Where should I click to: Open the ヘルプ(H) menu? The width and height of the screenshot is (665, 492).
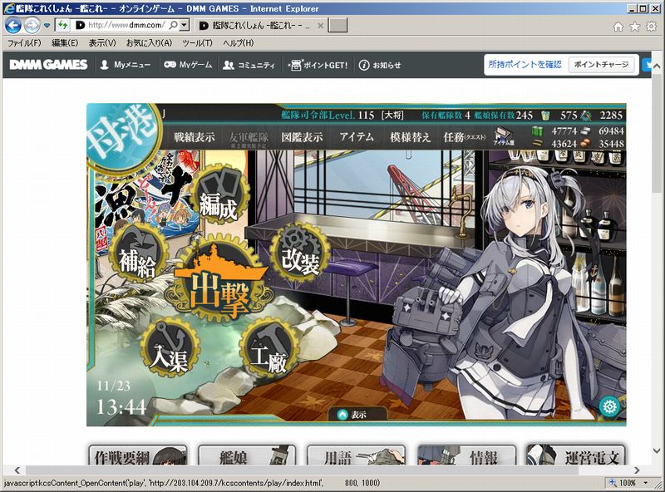click(239, 43)
